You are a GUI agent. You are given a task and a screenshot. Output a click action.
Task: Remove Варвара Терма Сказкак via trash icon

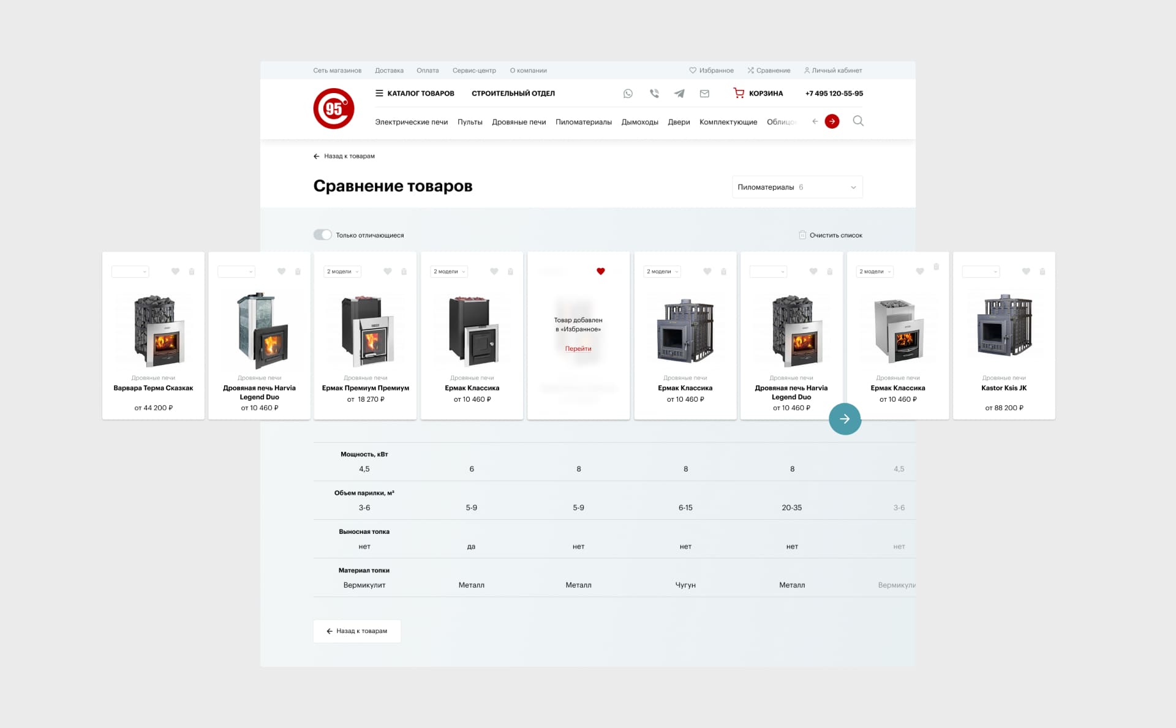192,271
